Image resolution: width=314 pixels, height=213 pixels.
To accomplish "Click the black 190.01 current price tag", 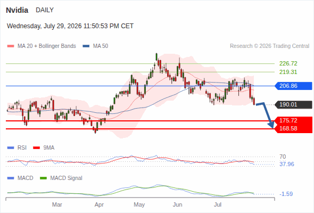I will (293, 104).
